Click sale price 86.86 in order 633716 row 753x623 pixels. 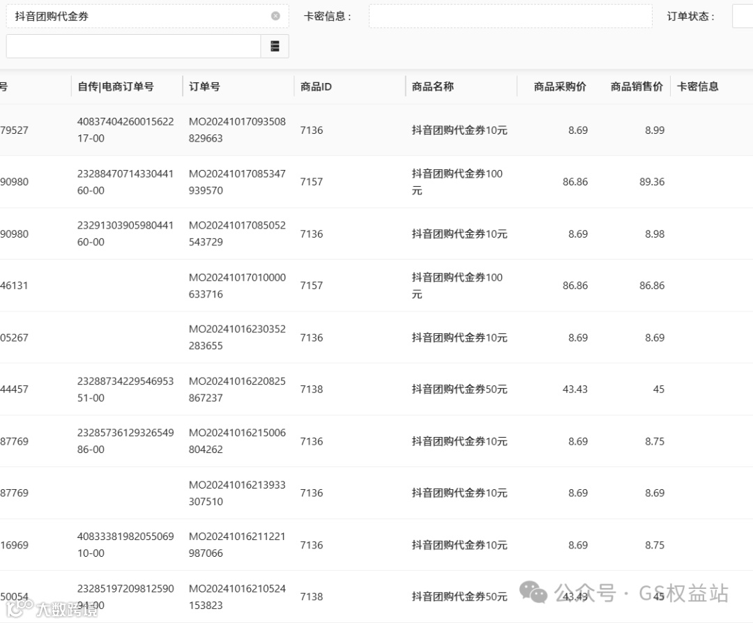pyautogui.click(x=652, y=286)
